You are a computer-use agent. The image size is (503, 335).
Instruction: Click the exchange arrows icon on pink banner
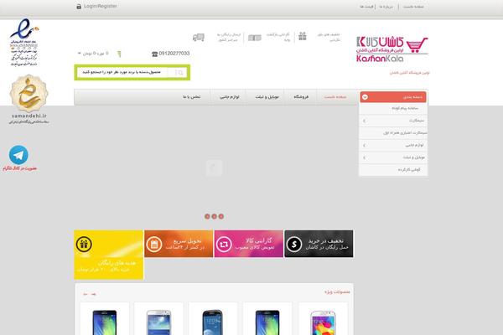[x=224, y=245]
